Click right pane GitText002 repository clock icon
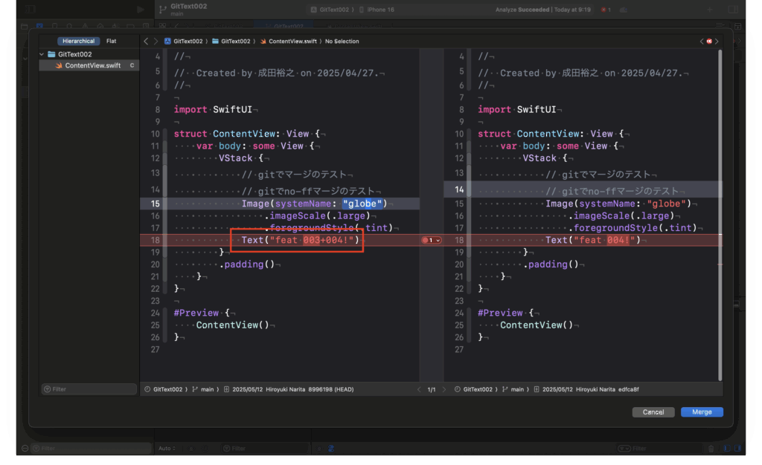 click(458, 389)
